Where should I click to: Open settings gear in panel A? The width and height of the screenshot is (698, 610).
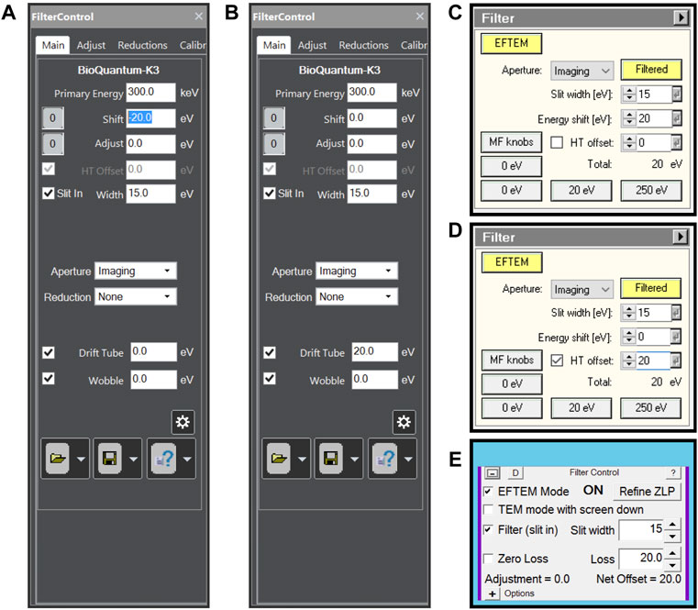(183, 422)
